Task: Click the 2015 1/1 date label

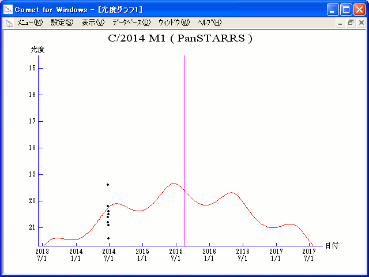Action: tap(142, 255)
